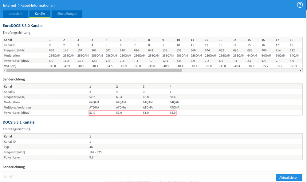
Task: Click the Typ row label
Action: (x=6, y=147)
